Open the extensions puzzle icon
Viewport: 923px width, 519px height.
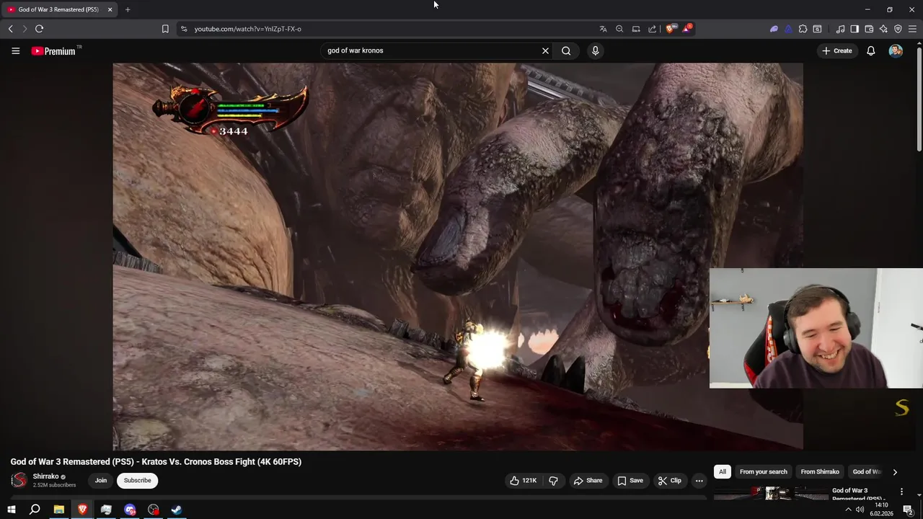803,29
